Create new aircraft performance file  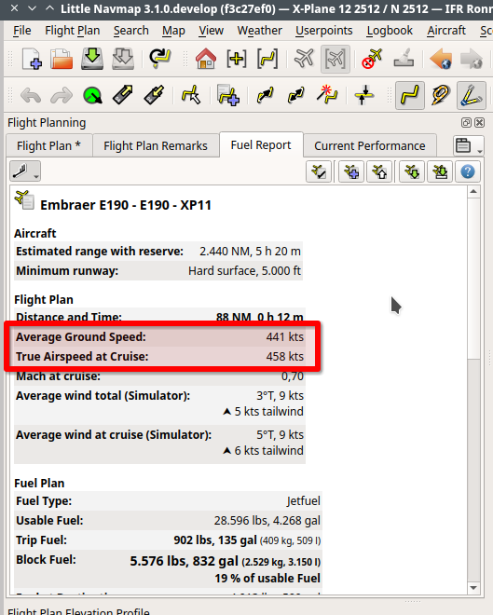click(x=351, y=171)
